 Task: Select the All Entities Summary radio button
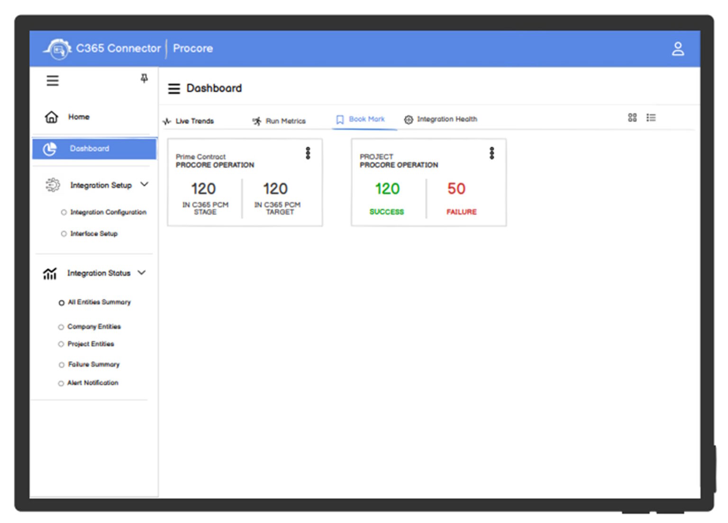tap(61, 302)
